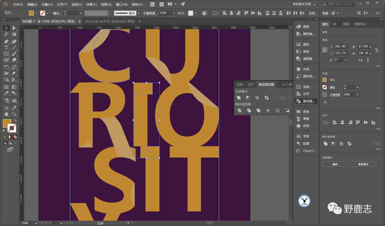This screenshot has width=385, height=226.
Task: Open rotation angle dropdown in Properties panel
Action: [346, 60]
